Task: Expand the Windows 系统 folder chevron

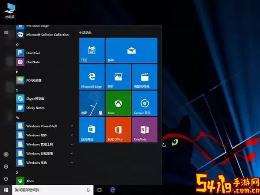Action: click(x=72, y=162)
